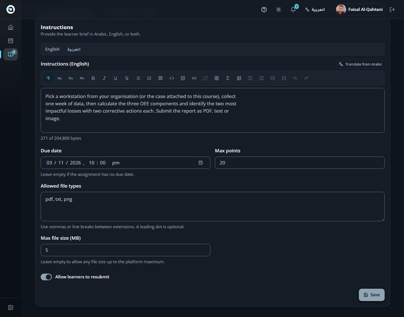Click the Max file size field

(x=125, y=250)
